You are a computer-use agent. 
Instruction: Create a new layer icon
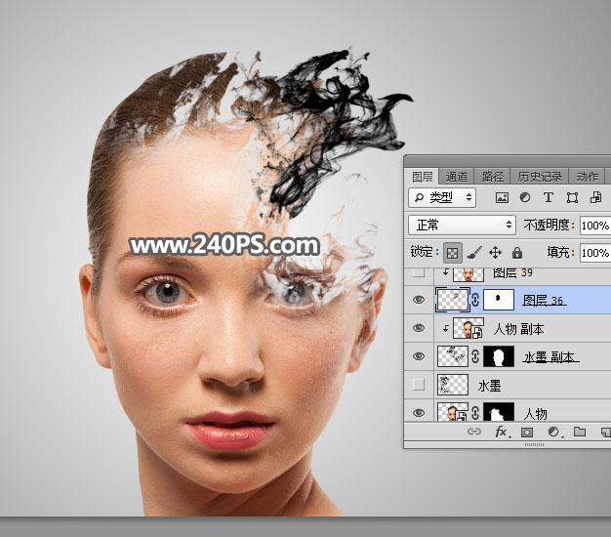click(605, 432)
